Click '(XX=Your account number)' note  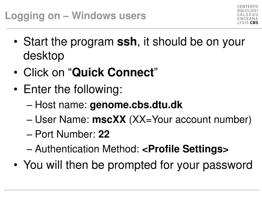tap(190, 120)
